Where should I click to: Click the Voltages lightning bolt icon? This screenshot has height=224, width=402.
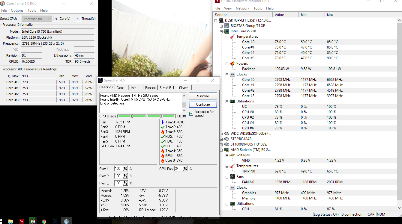point(232,155)
